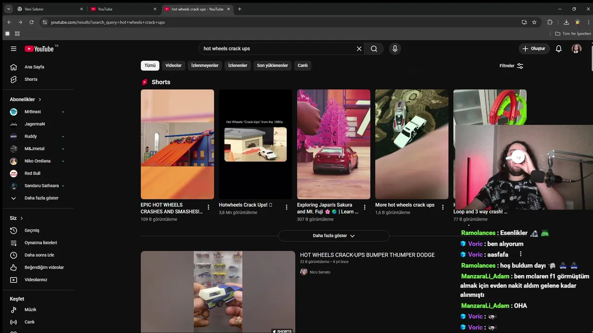Viewport: 593px width, 333px height.
Task: Select the İzlenmeyenler filter chip
Action: pyautogui.click(x=205, y=66)
